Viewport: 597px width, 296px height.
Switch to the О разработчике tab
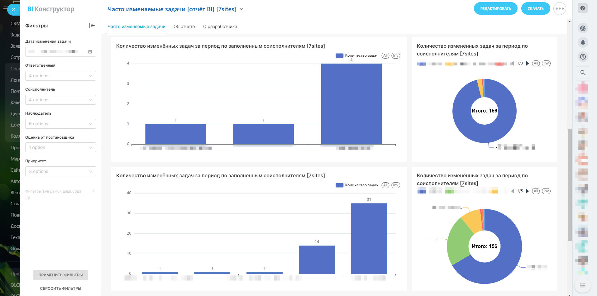tap(220, 26)
